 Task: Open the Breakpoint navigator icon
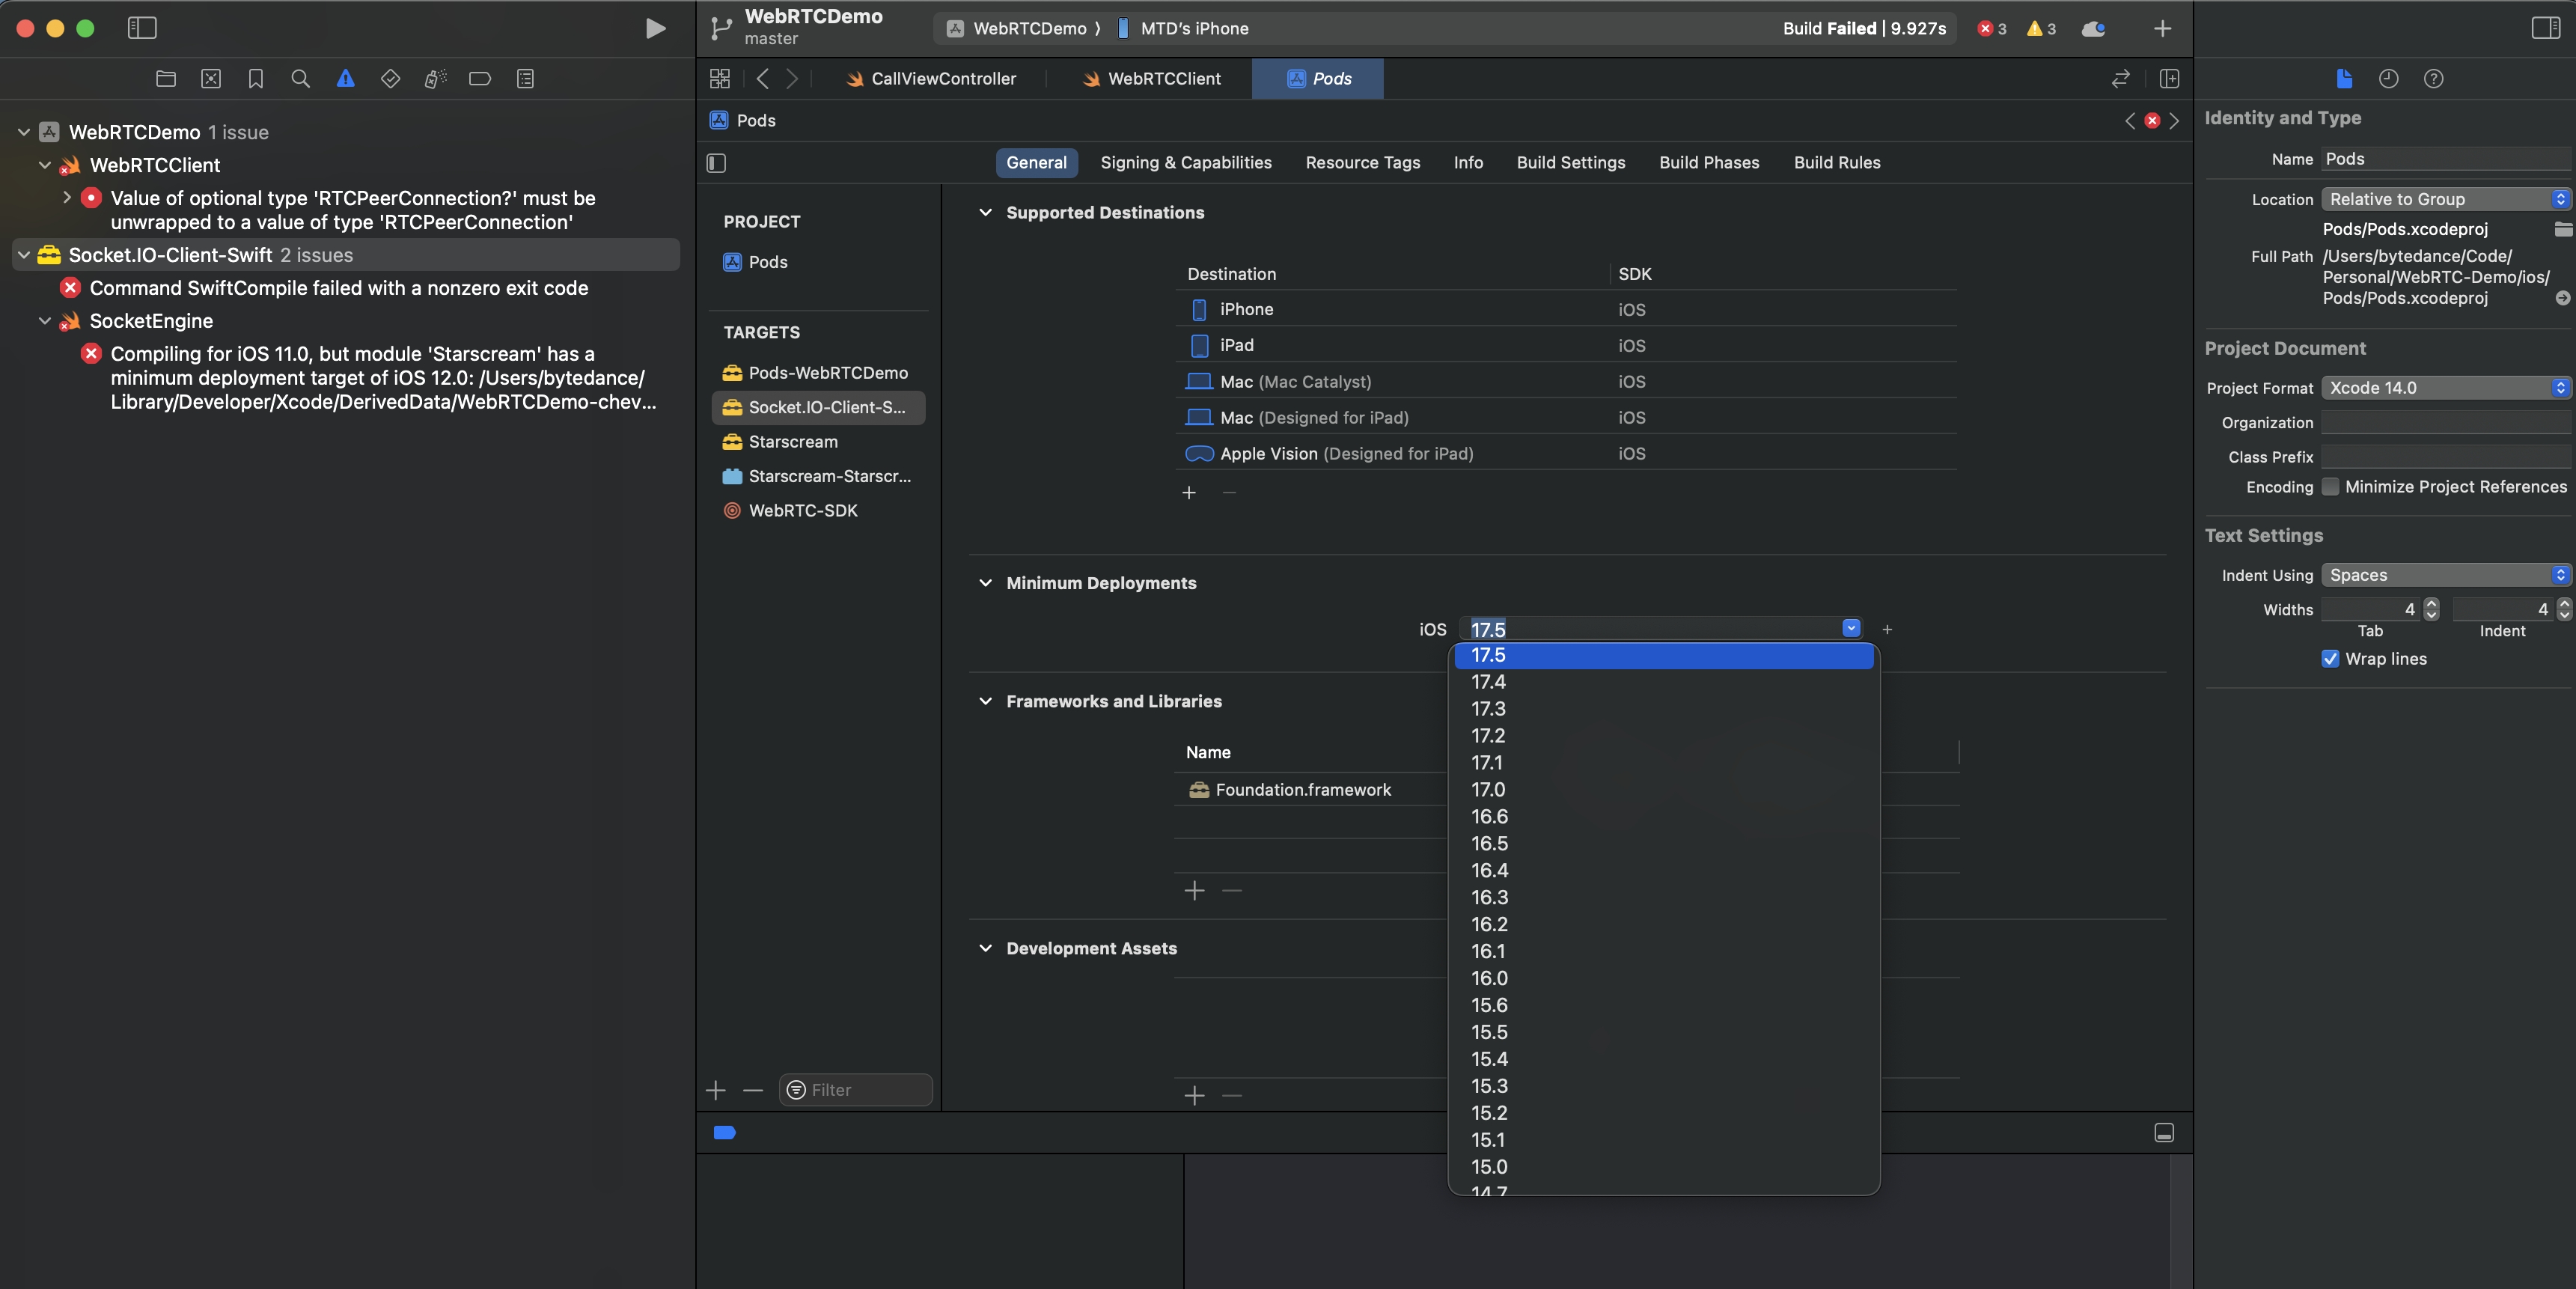point(480,79)
